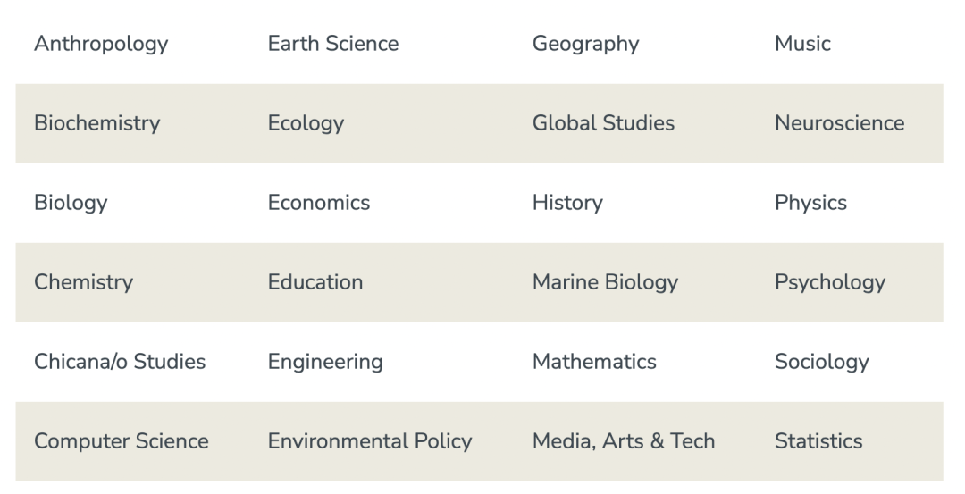Image resolution: width=965 pixels, height=494 pixels.
Task: Click on Biology
Action: click(71, 203)
